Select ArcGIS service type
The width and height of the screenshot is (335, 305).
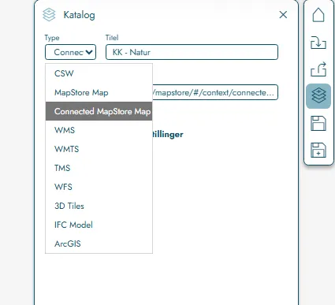coord(99,244)
